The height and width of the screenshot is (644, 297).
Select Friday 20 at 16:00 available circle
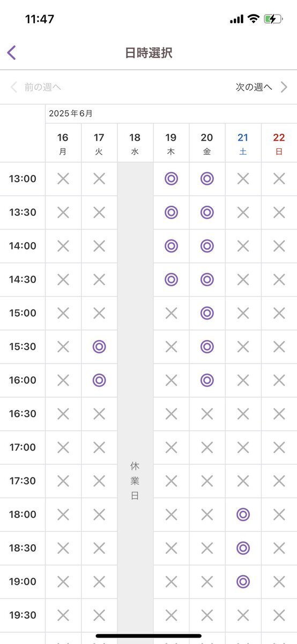[x=207, y=380]
